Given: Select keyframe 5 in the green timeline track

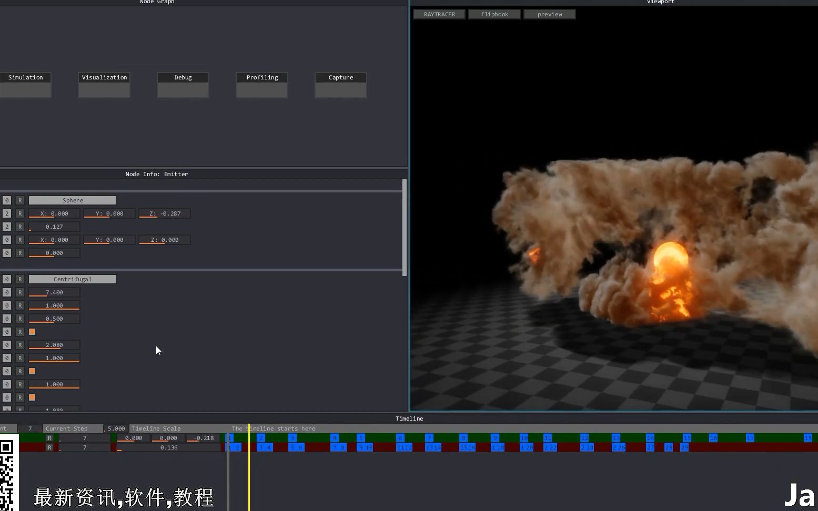Looking at the screenshot, I should (361, 438).
